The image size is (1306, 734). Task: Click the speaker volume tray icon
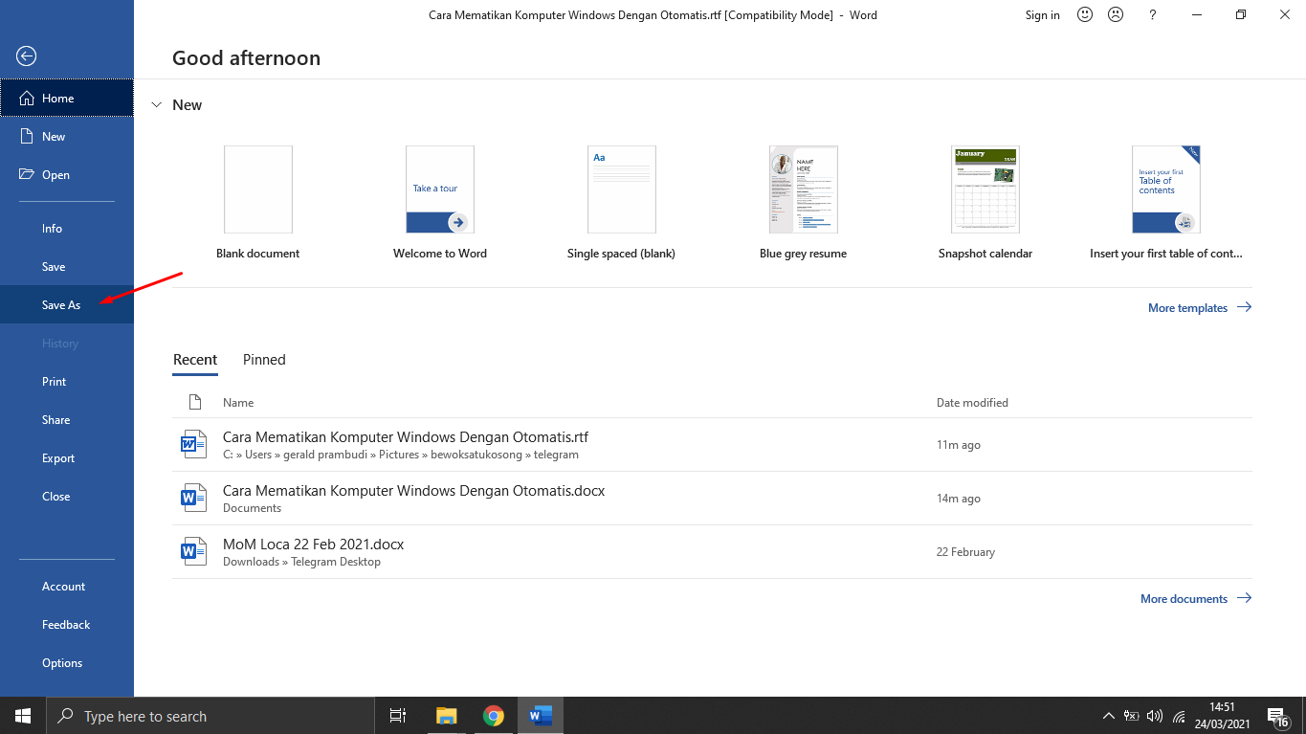(1155, 716)
